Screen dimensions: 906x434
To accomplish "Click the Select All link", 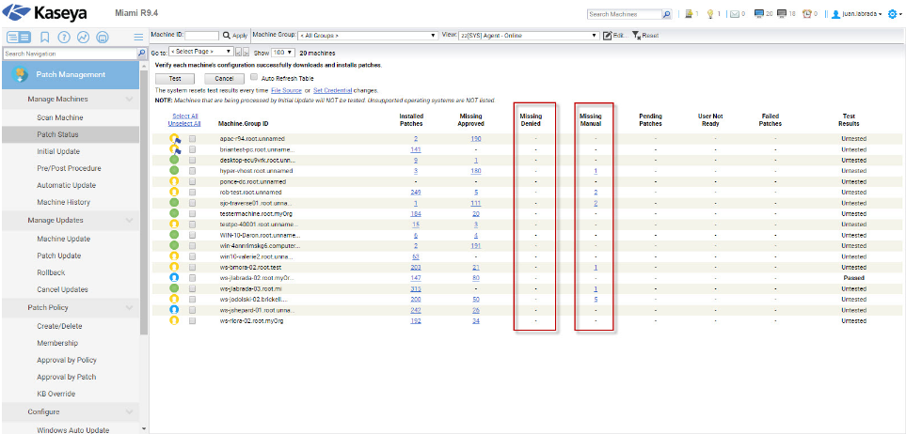I will (185, 116).
